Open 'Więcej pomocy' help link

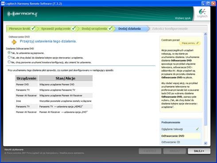(190, 43)
